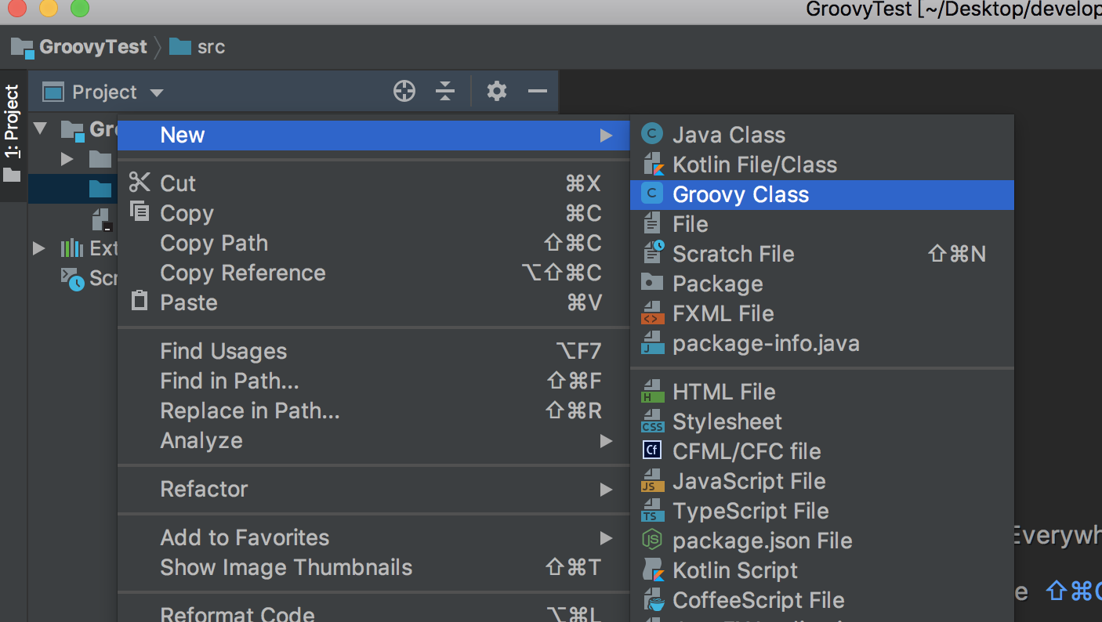The image size is (1102, 622).
Task: Choose Kotlin File/Class in submenu
Action: 821,165
